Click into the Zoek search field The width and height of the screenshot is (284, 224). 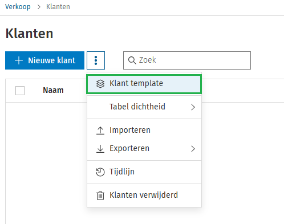click(x=187, y=60)
